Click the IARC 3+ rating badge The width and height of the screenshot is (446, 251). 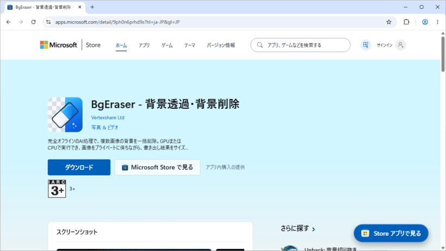(57, 189)
